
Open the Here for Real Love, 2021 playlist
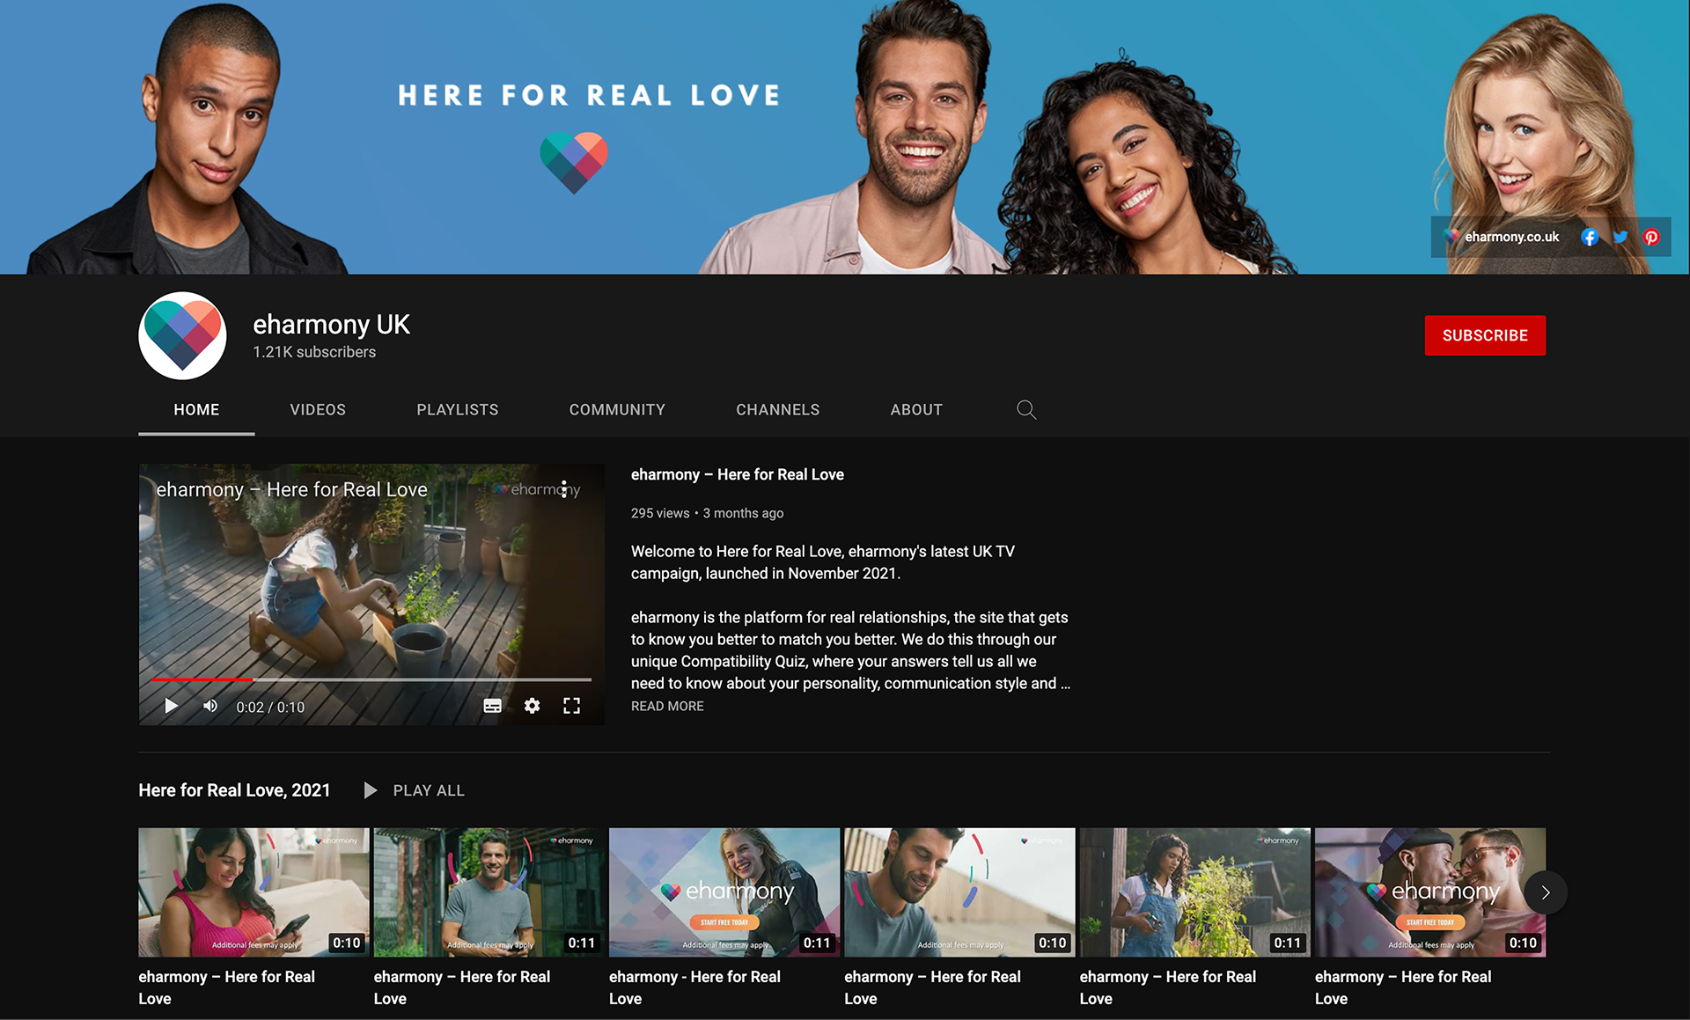click(x=234, y=790)
